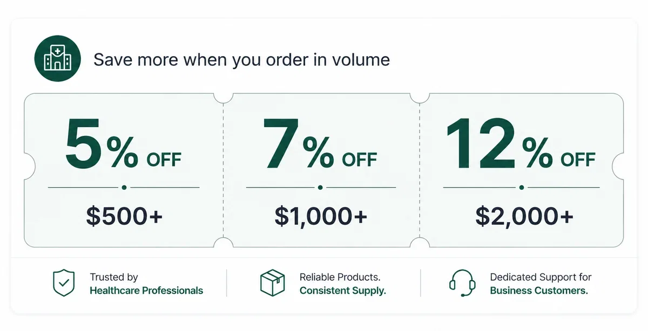648x331 pixels.
Task: Select the 5% OFF coupon
Action: click(x=124, y=170)
